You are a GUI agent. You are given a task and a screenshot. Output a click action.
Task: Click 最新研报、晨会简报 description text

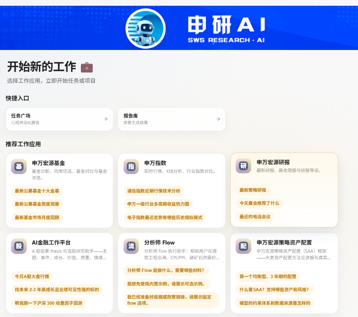289,170
